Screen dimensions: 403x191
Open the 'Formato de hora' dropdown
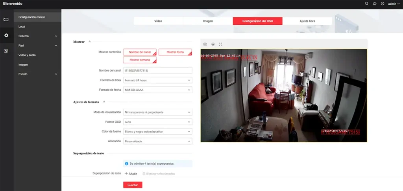pos(157,80)
